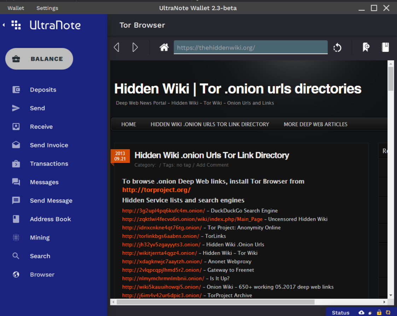Add a bookmark with the bookmark-plus icon

tap(366, 47)
